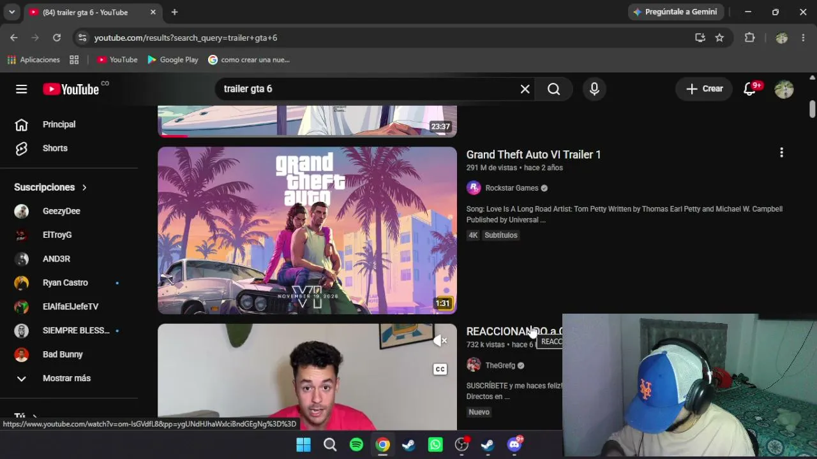Open Discord from the taskbar
The width and height of the screenshot is (817, 459).
click(514, 444)
